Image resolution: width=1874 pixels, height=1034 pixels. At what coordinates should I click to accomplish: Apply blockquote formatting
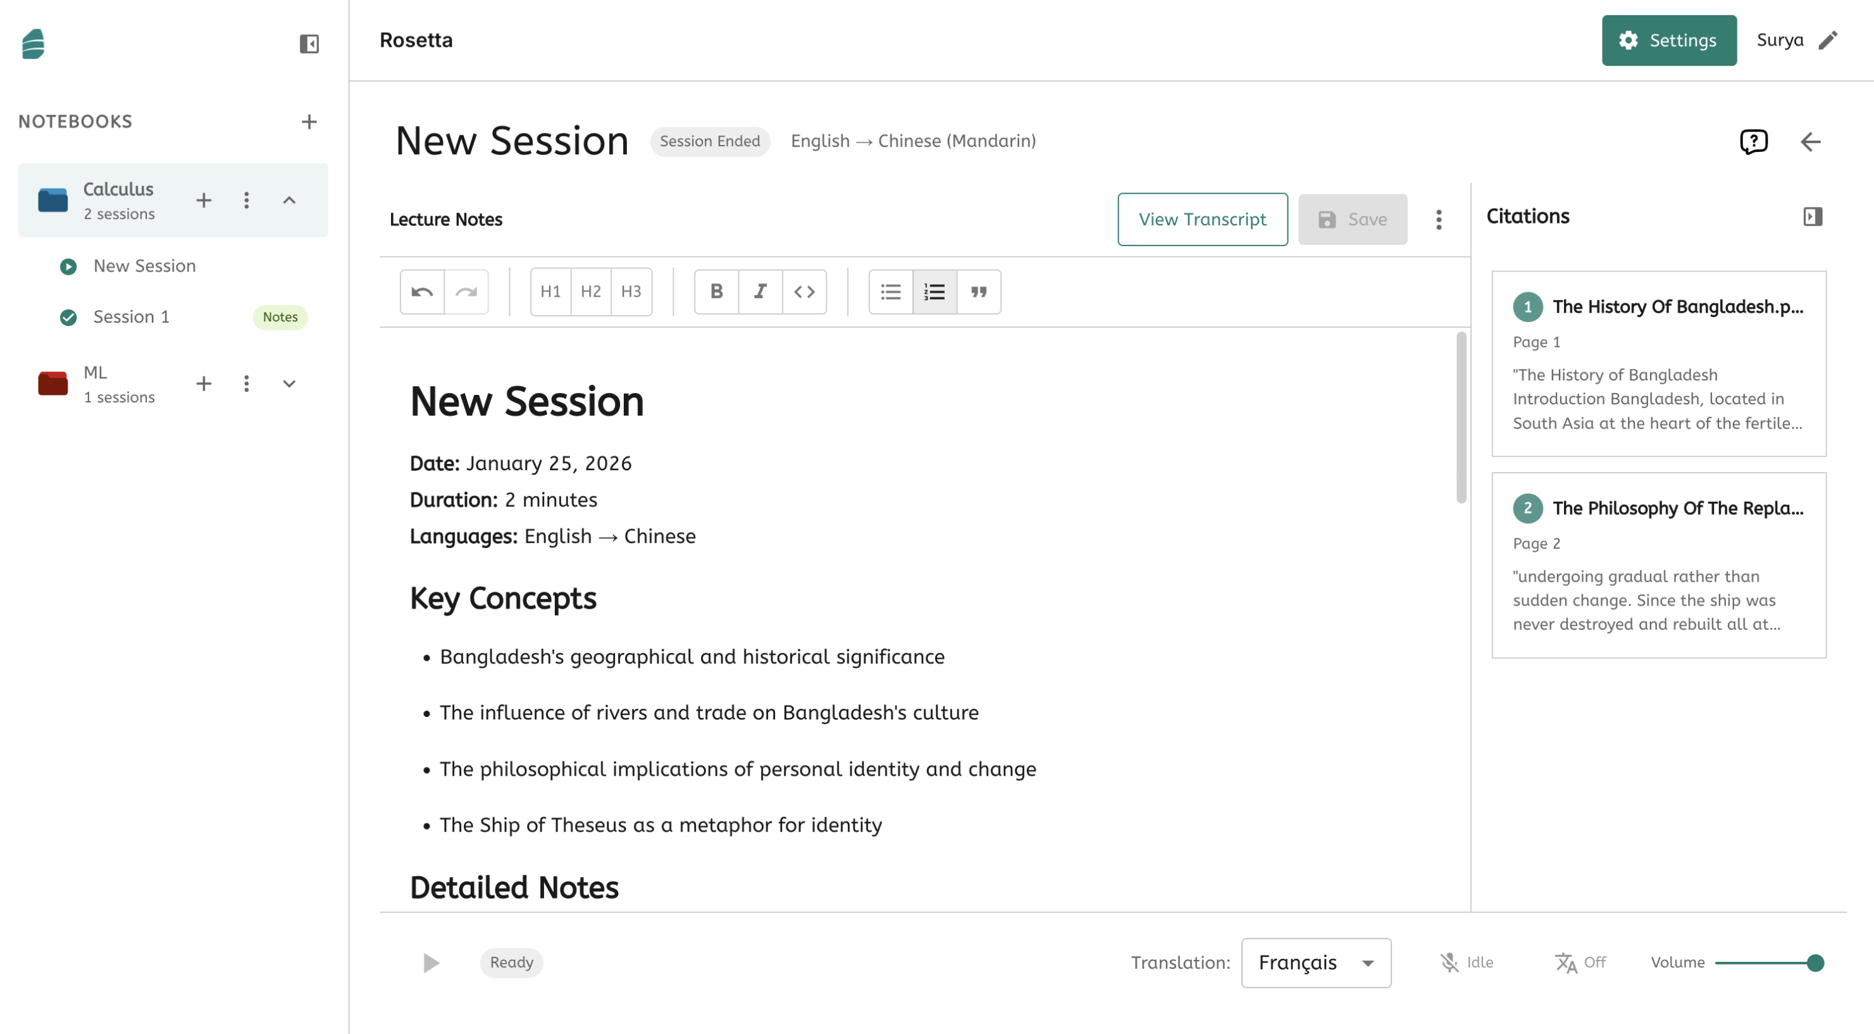(979, 292)
